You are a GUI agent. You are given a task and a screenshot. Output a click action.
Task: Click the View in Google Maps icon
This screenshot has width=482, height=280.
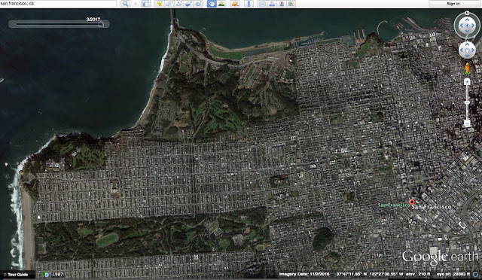291,4
